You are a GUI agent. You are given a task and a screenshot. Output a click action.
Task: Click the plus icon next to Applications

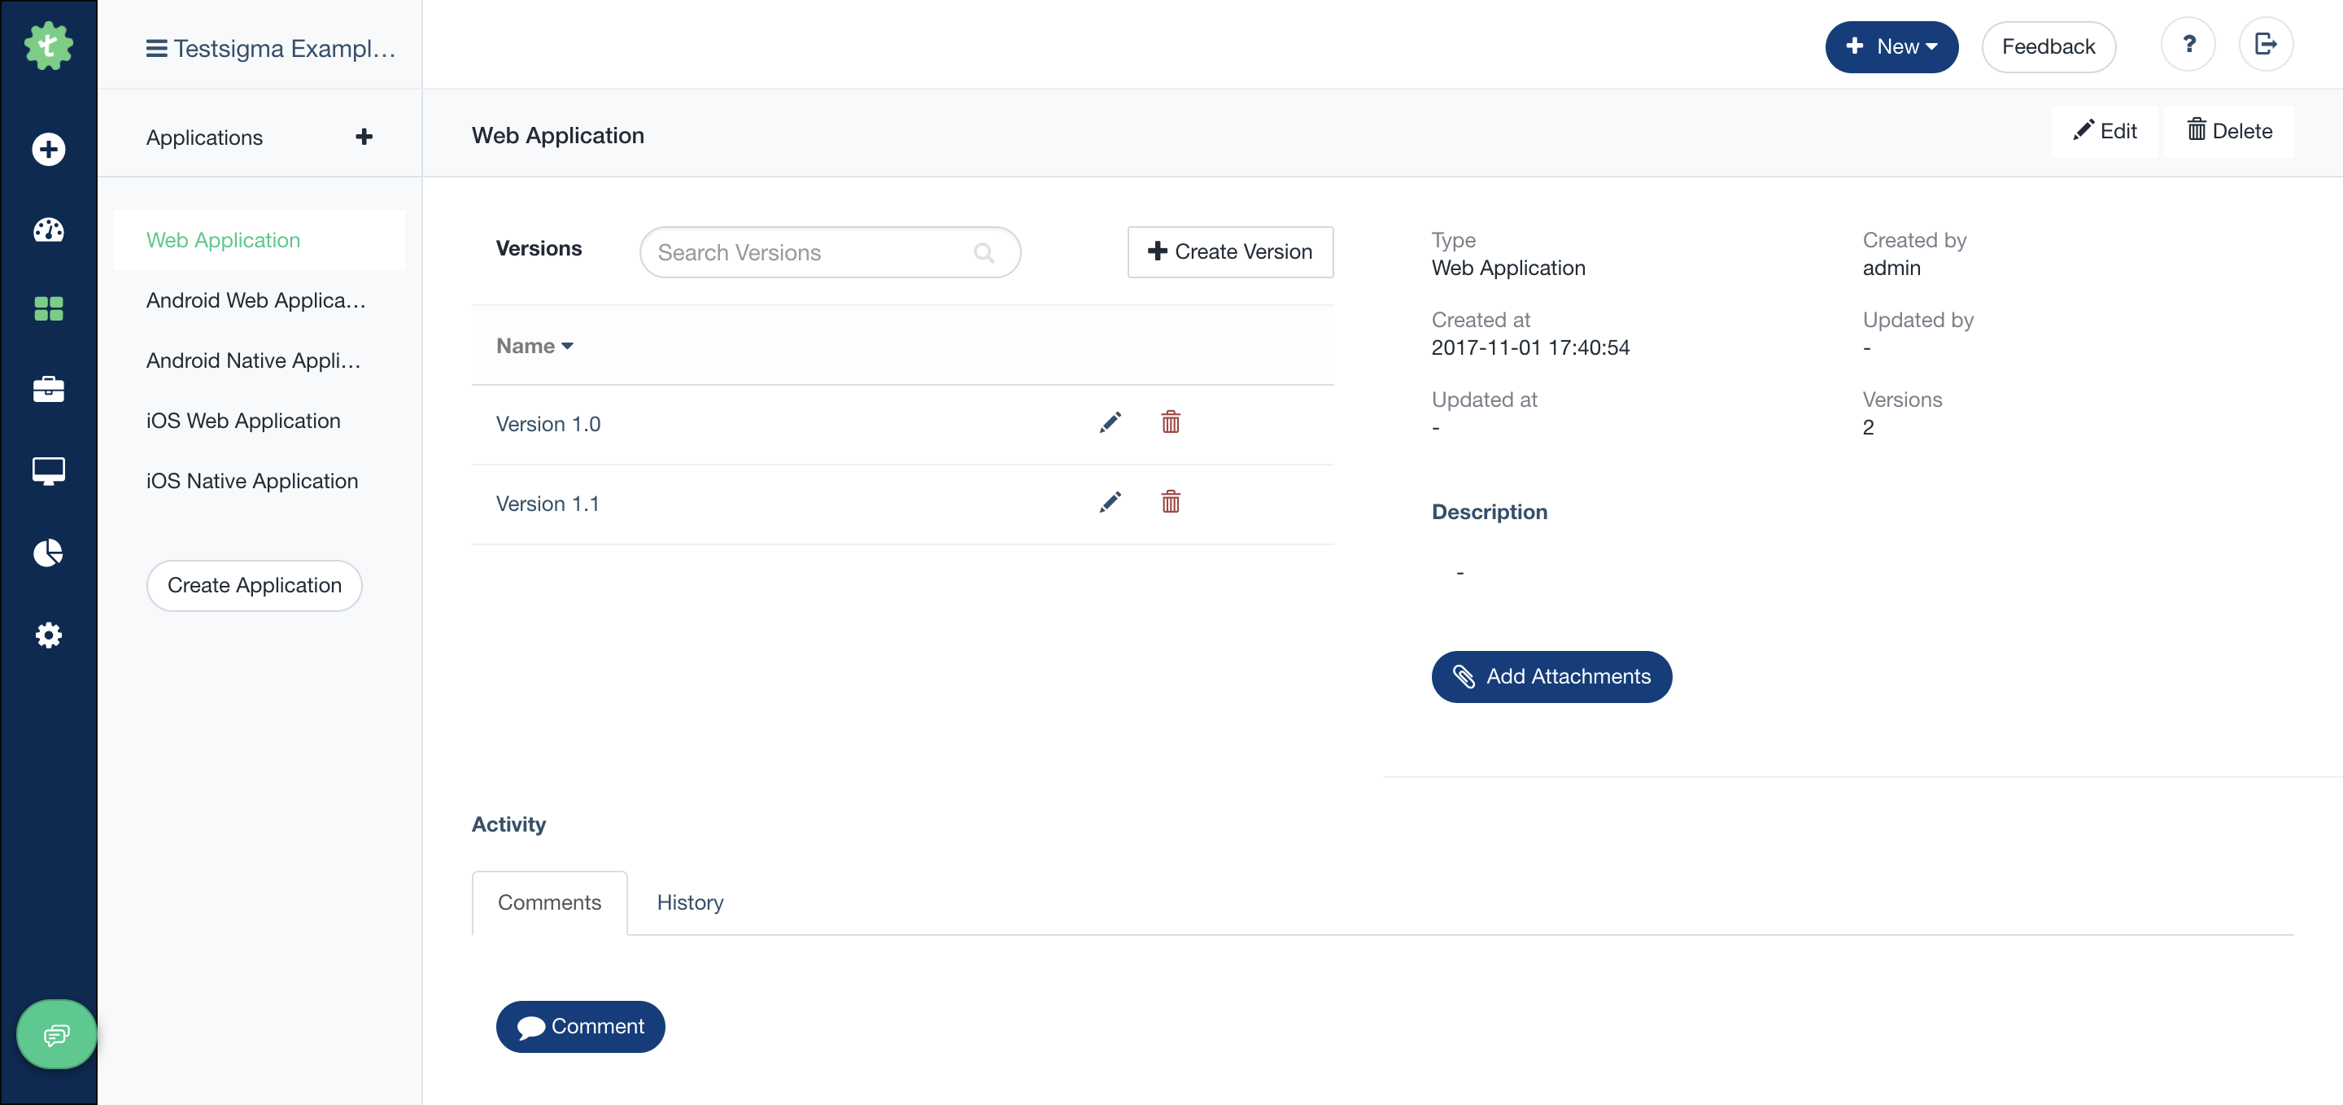[364, 138]
